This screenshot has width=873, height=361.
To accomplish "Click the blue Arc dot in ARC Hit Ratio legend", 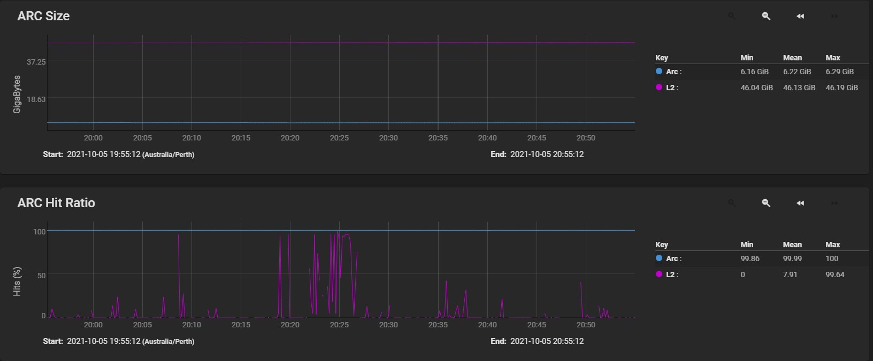I will pos(659,258).
